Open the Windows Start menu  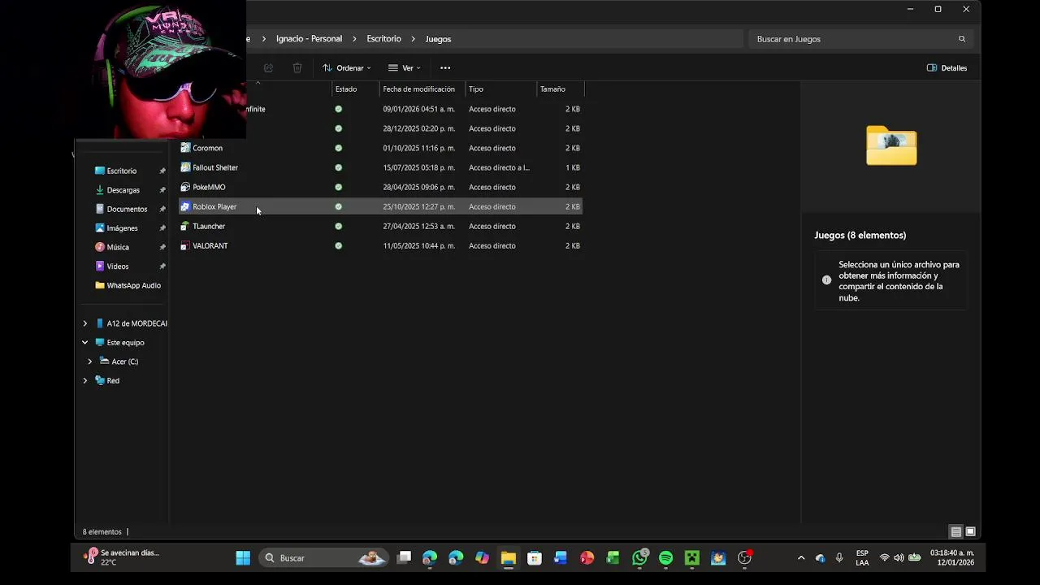[243, 558]
